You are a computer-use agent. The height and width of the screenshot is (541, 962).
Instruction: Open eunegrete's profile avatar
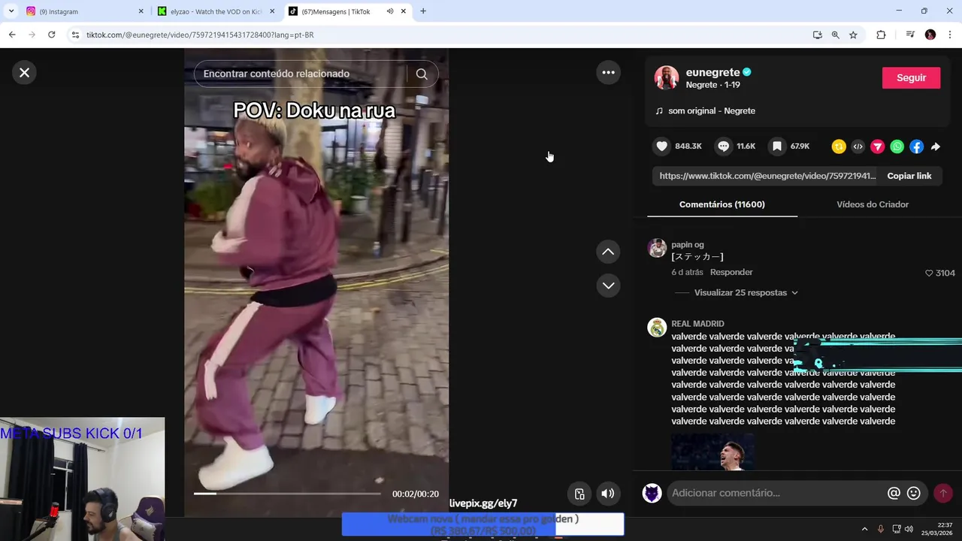pos(667,77)
